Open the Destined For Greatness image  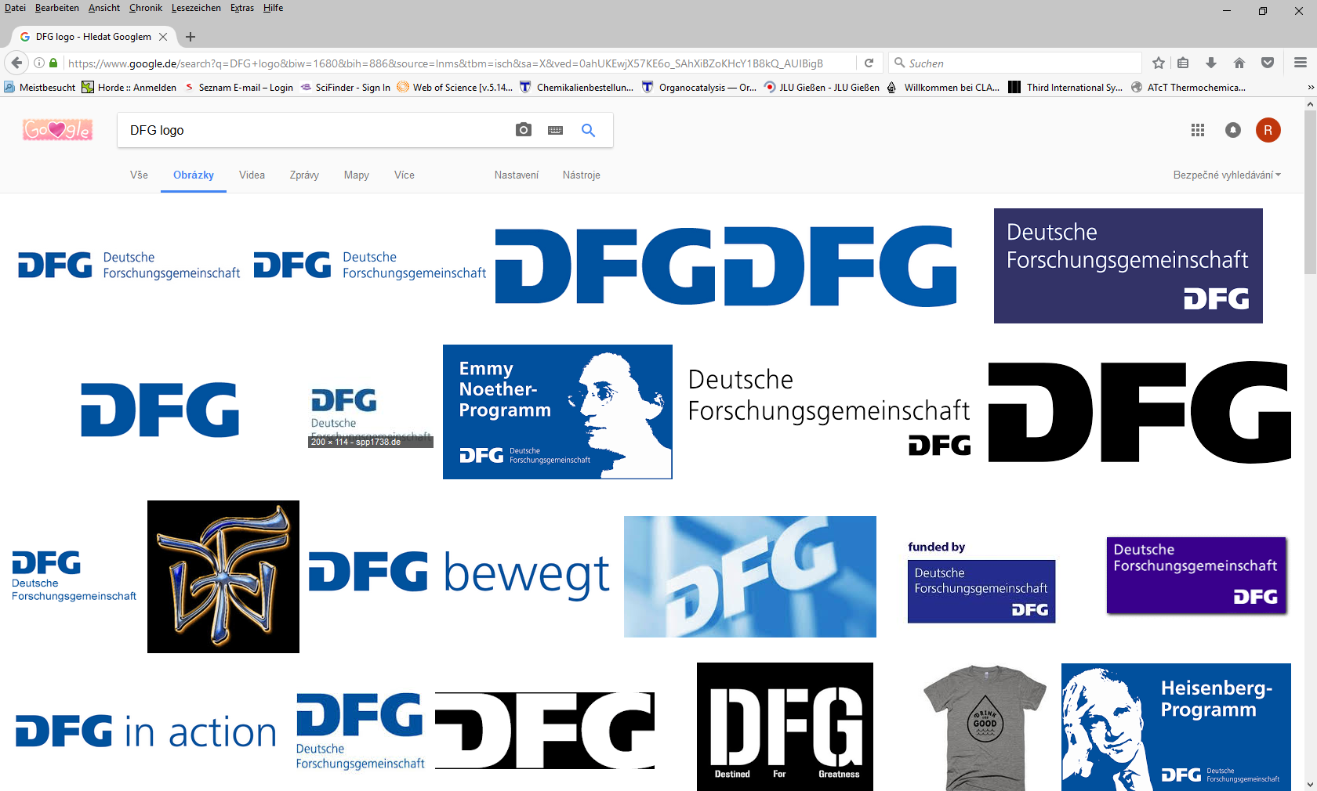(785, 727)
